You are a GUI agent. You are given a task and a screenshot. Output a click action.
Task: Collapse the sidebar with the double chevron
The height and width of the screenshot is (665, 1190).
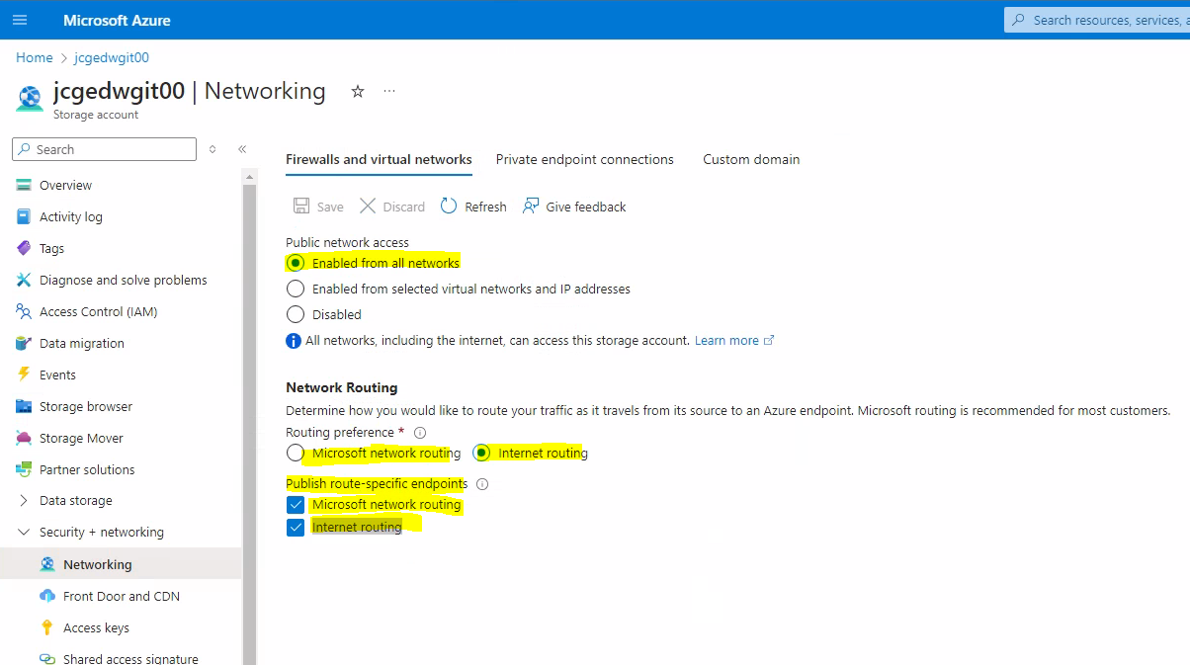(242, 149)
